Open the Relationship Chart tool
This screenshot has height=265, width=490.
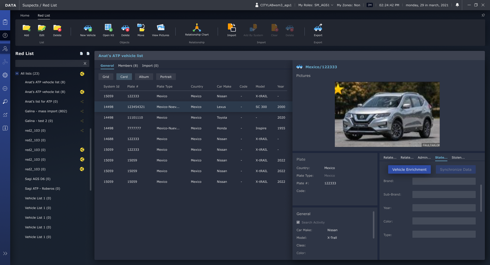point(197,28)
